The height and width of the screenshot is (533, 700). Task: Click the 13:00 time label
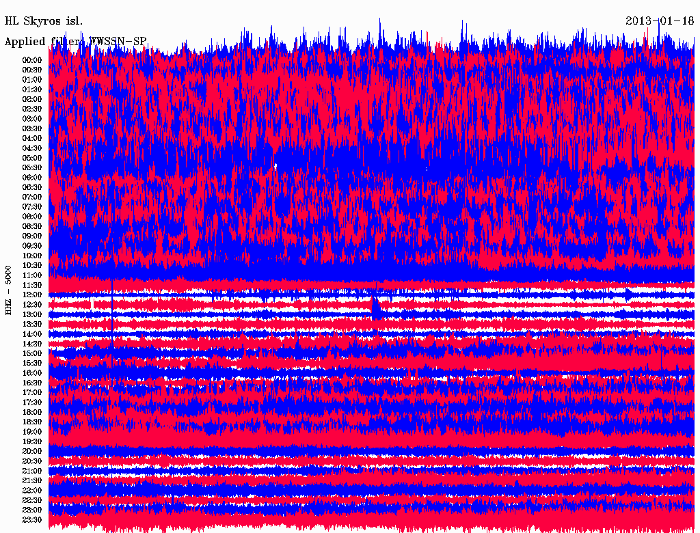pyautogui.click(x=32, y=314)
